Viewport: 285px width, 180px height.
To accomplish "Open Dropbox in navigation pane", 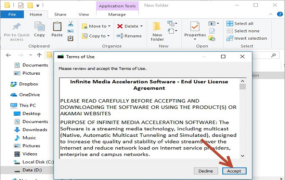I will 24,84.
